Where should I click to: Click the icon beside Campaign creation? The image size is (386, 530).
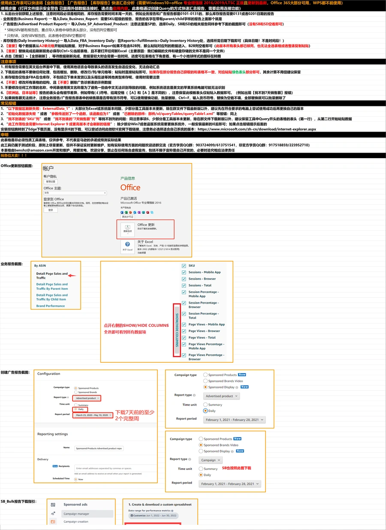tap(53, 522)
